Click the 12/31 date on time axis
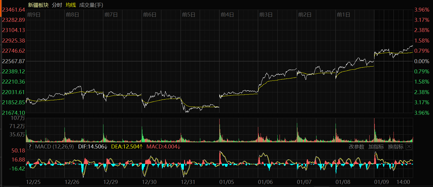The height and width of the screenshot is (187, 433). pos(188,182)
